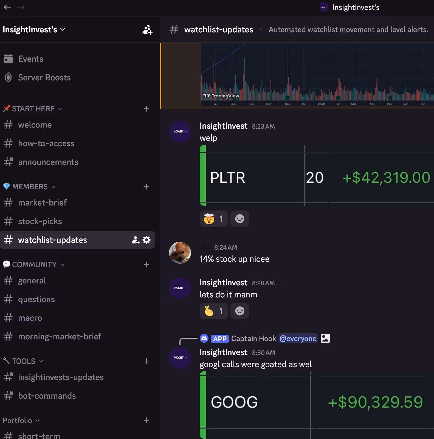Open the PLTR profit screenshot
434x439 pixels.
(317, 175)
